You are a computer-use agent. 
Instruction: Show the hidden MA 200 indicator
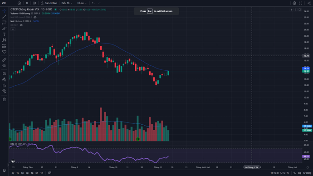point(35,17)
